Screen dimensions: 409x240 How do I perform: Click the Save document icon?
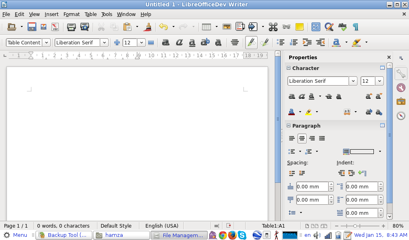coord(32,27)
